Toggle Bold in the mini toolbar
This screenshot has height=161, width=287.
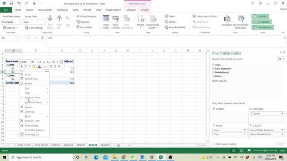click(22, 67)
